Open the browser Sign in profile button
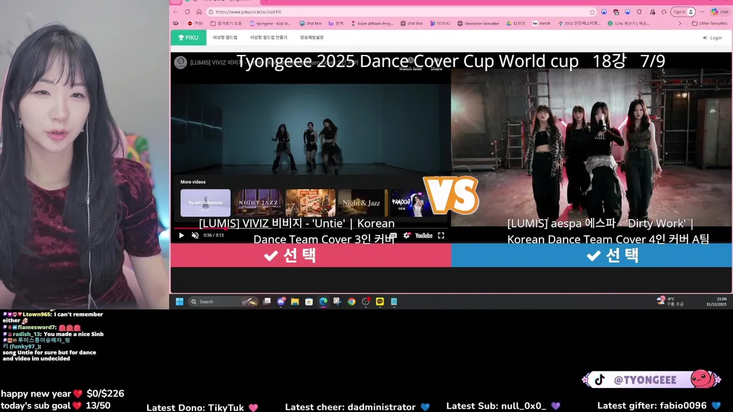733x412 pixels. [x=683, y=11]
